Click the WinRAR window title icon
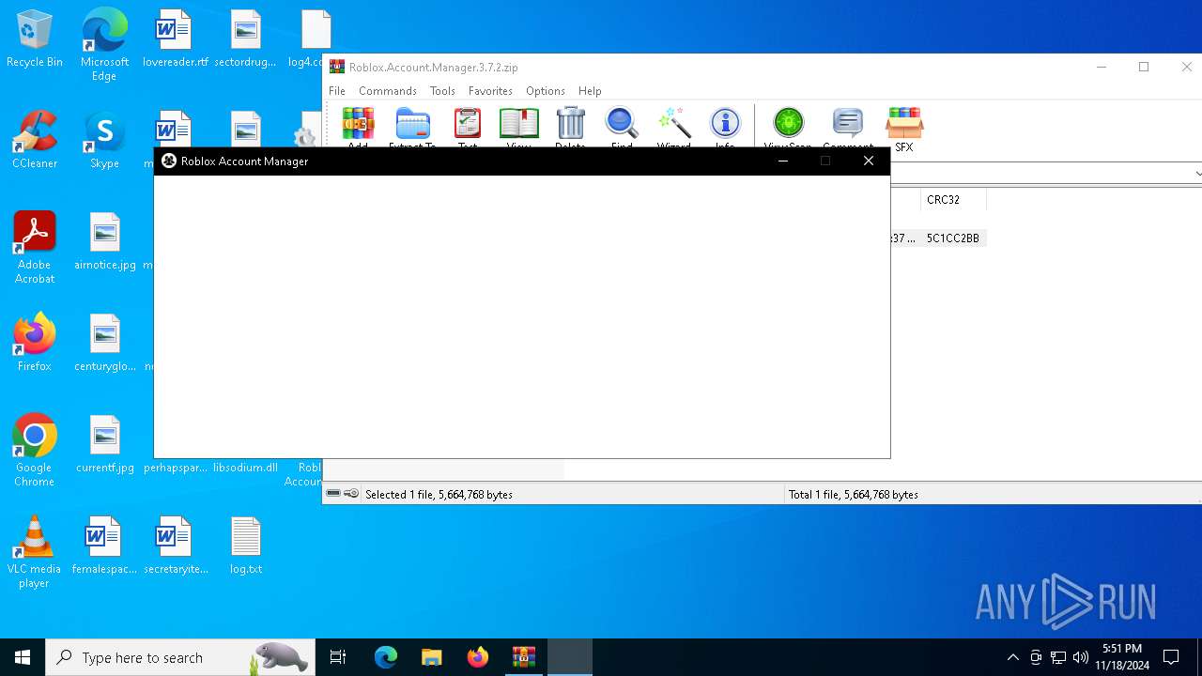The image size is (1202, 676). pos(337,67)
